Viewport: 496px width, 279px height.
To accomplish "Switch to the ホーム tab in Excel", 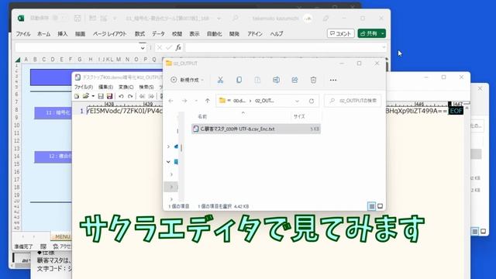I will (x=43, y=34).
